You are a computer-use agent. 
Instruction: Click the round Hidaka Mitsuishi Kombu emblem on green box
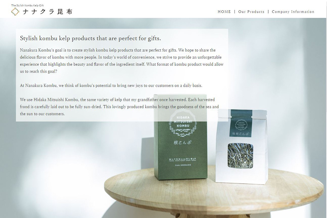[x=183, y=123]
